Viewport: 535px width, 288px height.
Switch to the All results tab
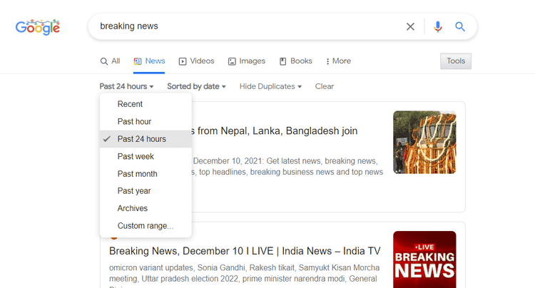(x=110, y=61)
